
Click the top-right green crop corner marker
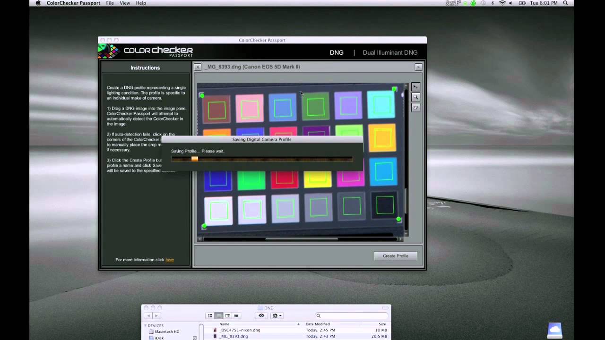[394, 89]
